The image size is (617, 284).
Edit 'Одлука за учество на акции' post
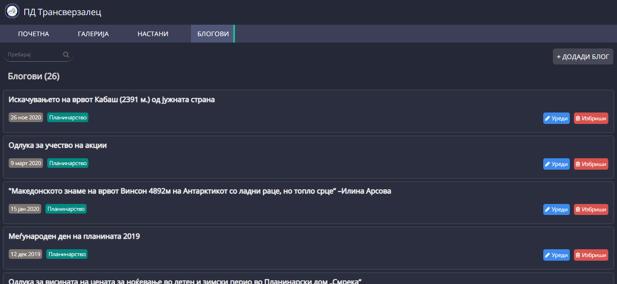click(556, 164)
